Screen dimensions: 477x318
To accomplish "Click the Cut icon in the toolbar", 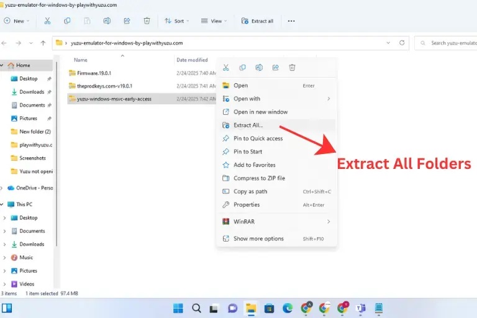I will click(47, 20).
